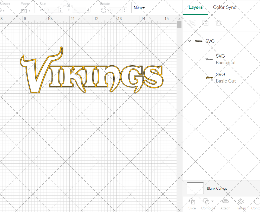260x212 pixels.
Task: Click the Delete layer trash icon
Action: pyautogui.click(x=218, y=23)
